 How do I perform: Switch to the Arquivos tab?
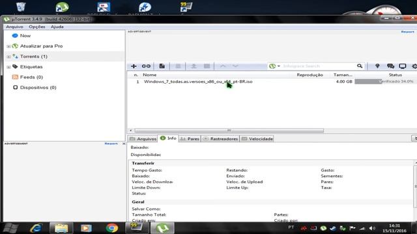pyautogui.click(x=143, y=138)
